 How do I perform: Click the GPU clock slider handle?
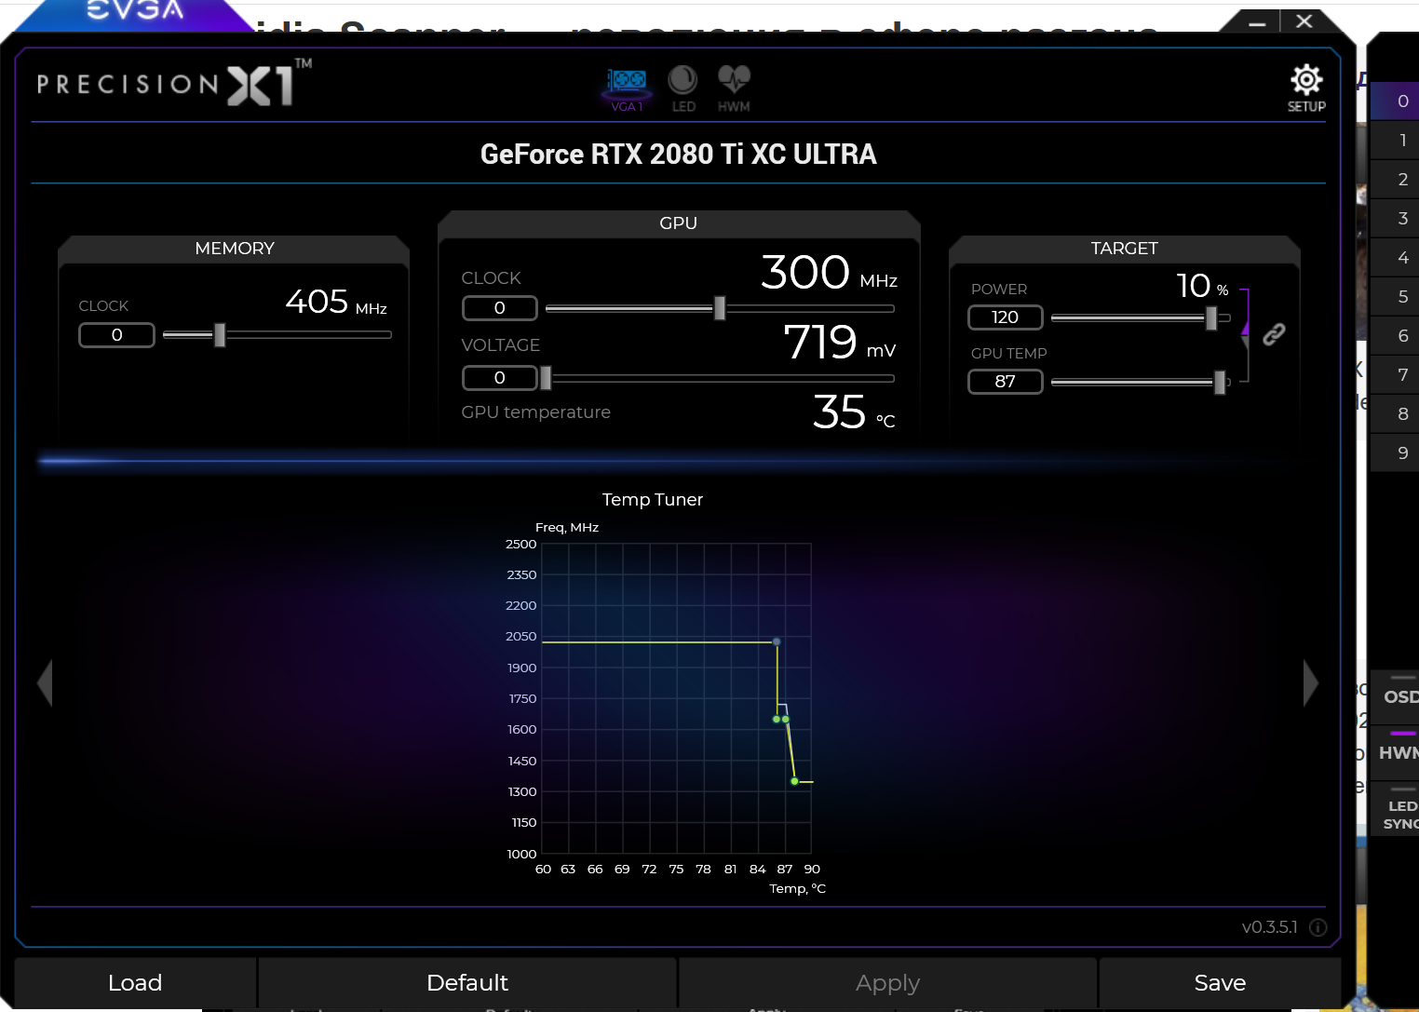720,308
